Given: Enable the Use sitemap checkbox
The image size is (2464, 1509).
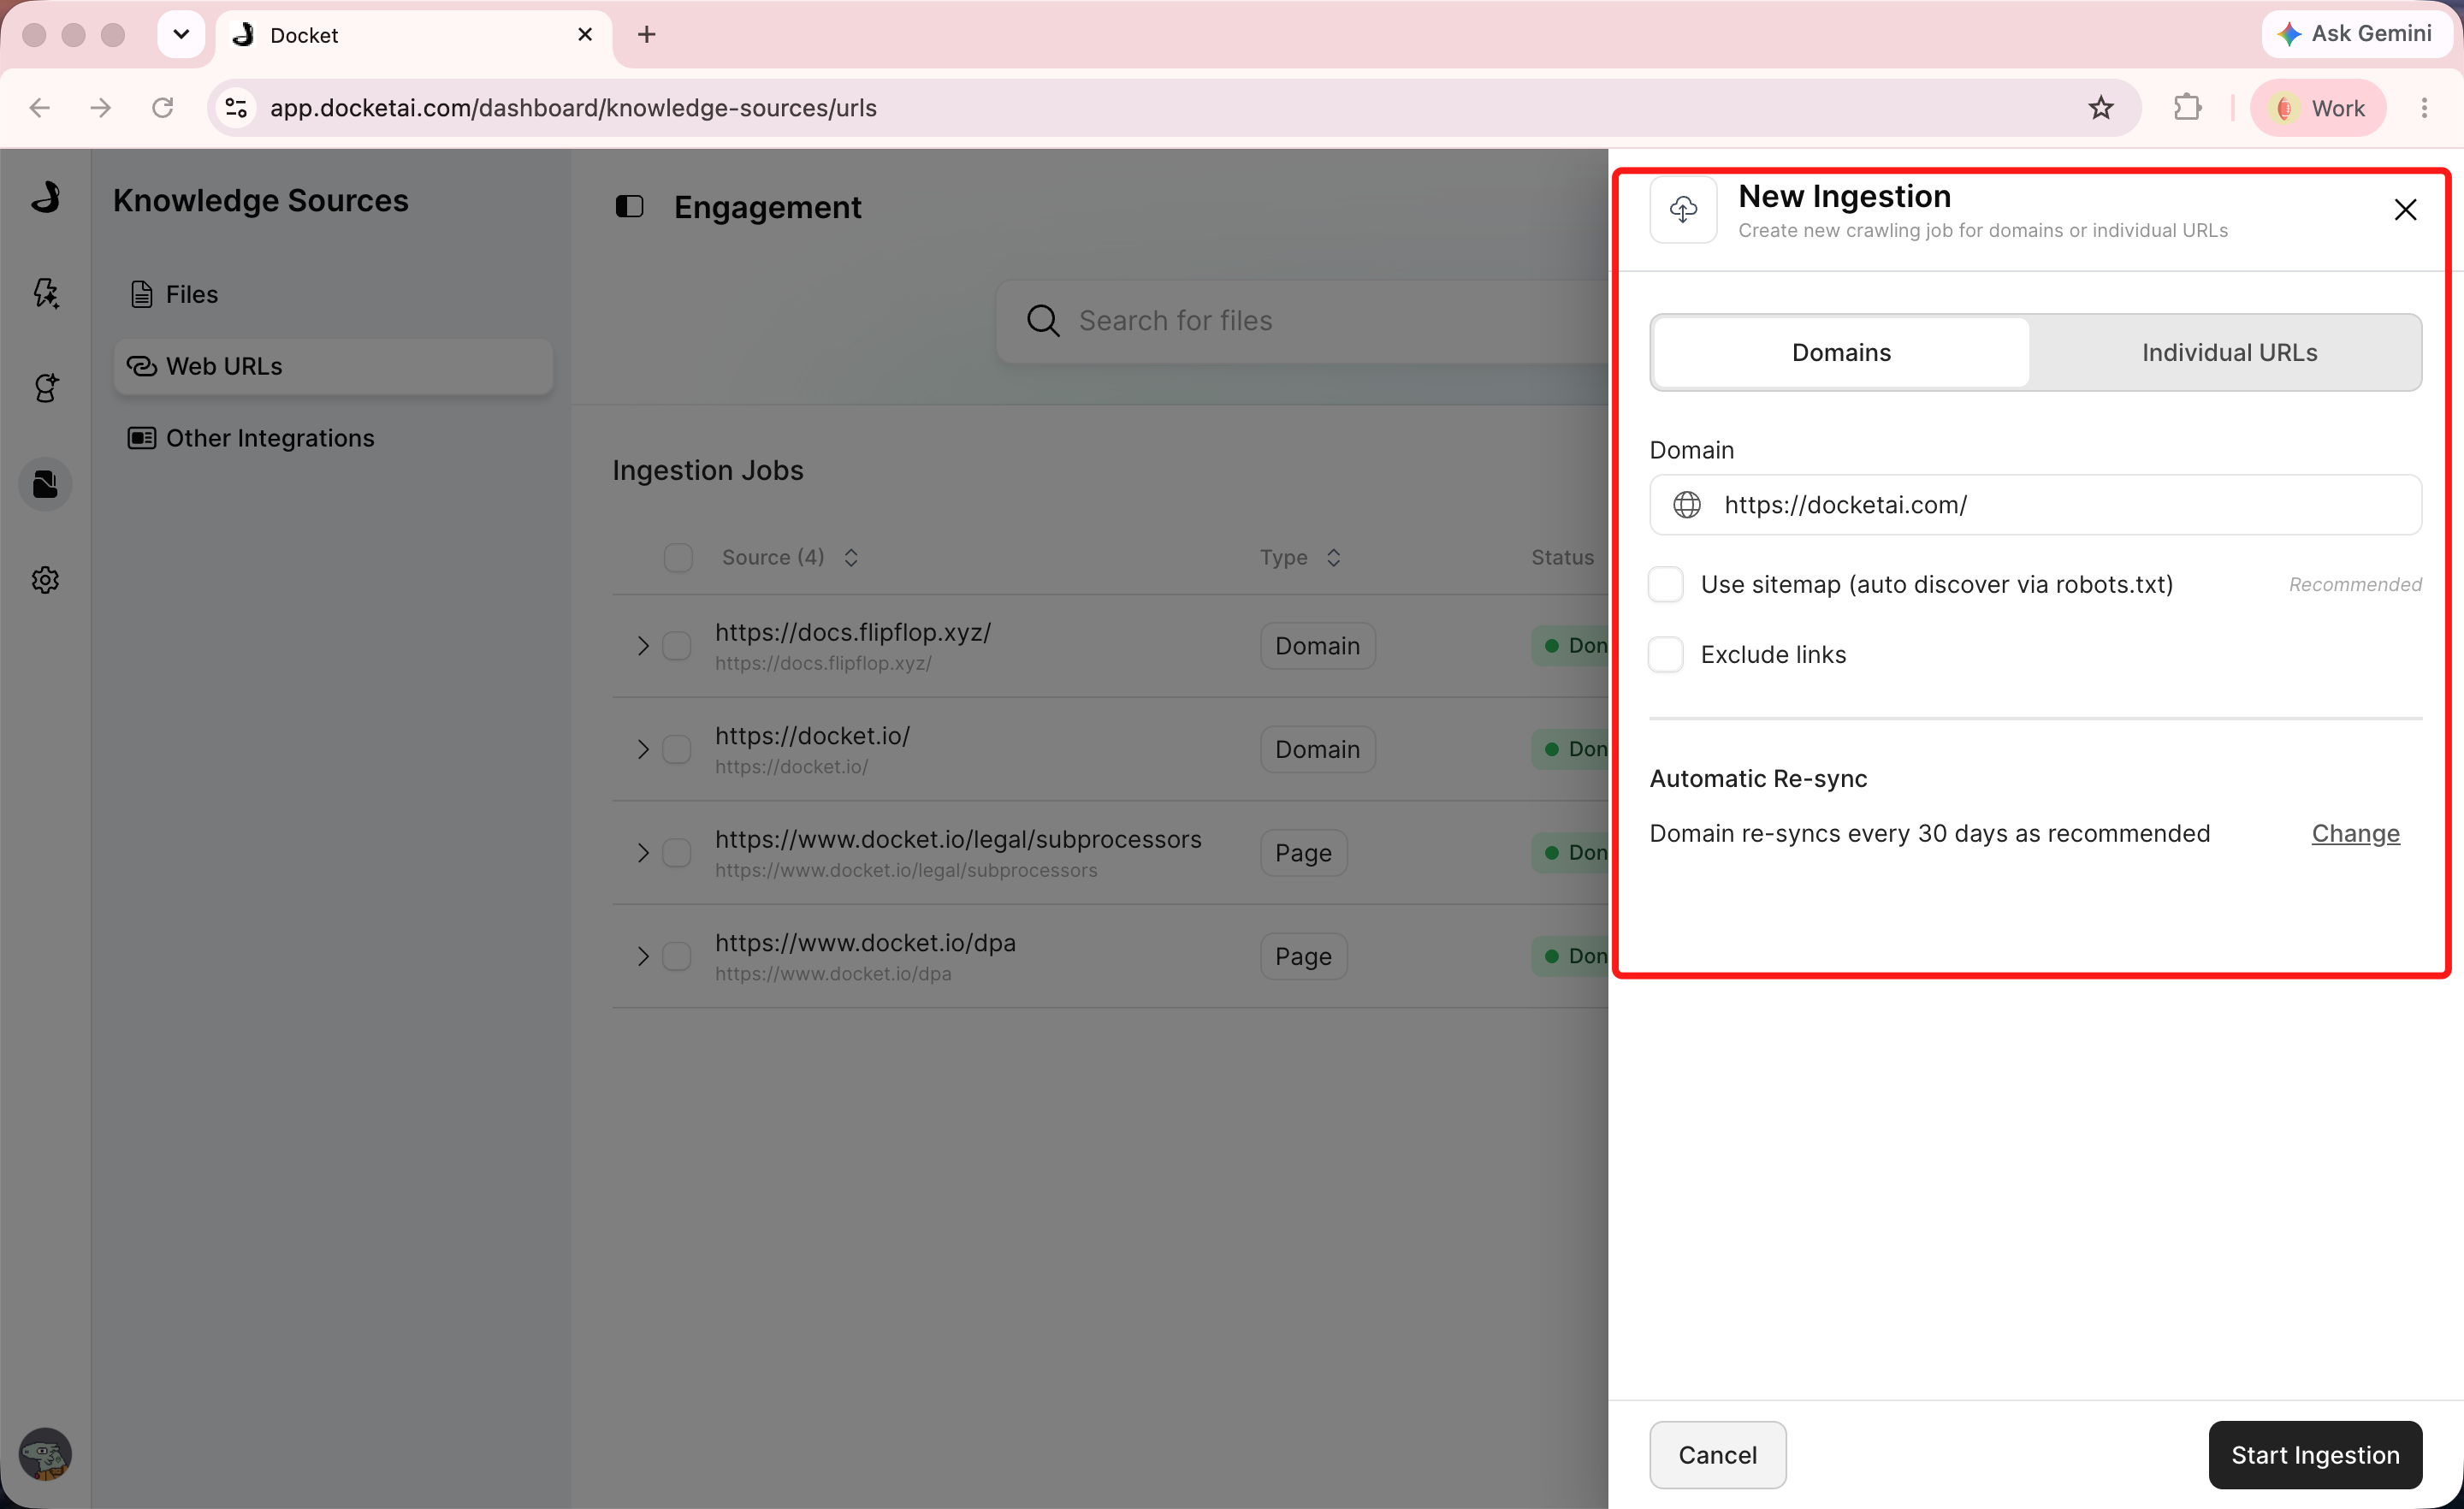Looking at the screenshot, I should coord(1666,584).
